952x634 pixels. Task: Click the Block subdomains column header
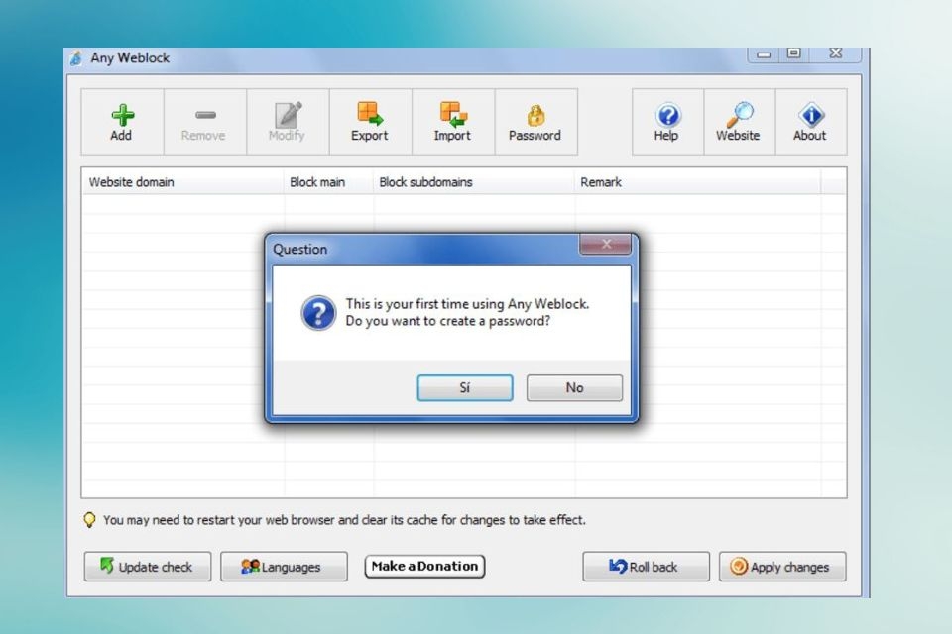tap(426, 182)
